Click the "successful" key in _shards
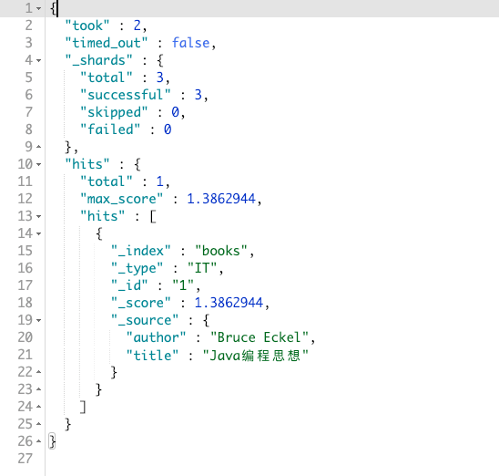This screenshot has width=499, height=476. (126, 95)
